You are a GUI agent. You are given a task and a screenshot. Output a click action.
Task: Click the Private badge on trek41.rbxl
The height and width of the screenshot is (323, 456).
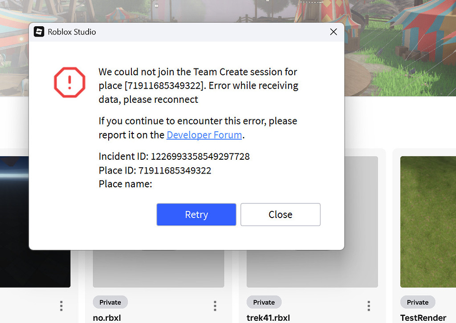[264, 302]
